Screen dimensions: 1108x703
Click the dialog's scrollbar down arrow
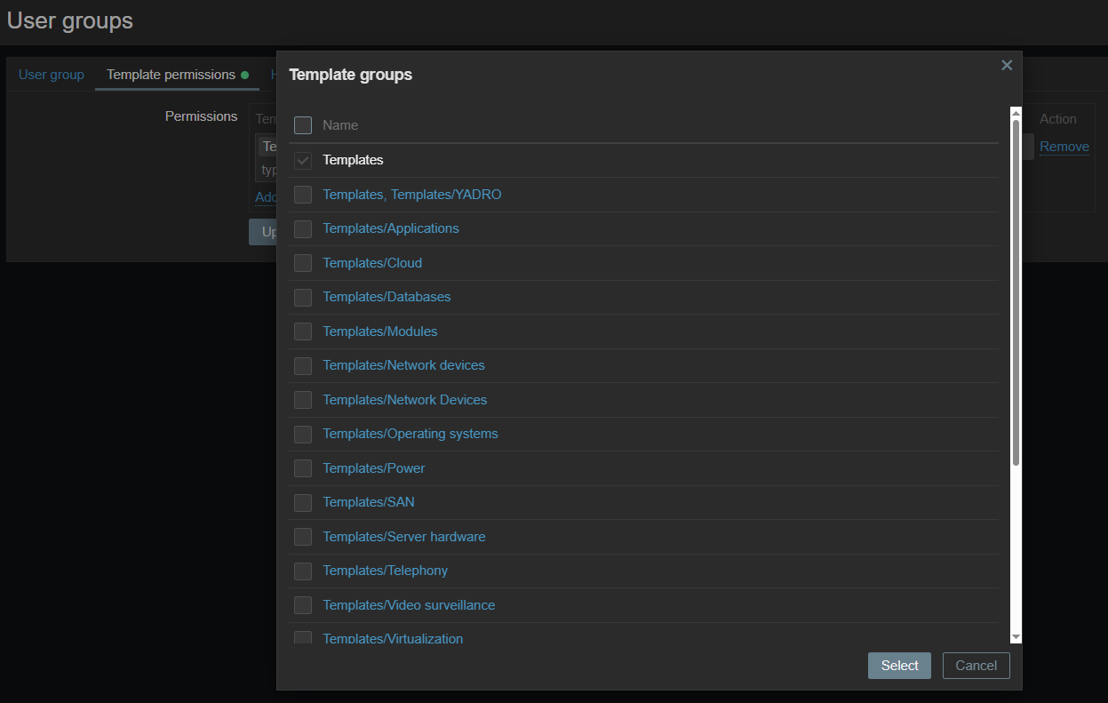pos(1016,637)
